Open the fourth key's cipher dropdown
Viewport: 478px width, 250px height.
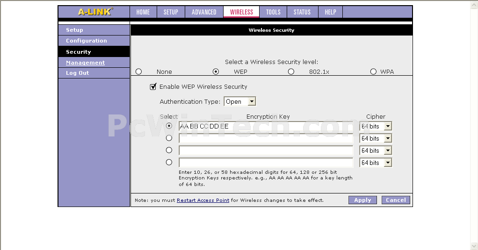(376, 163)
